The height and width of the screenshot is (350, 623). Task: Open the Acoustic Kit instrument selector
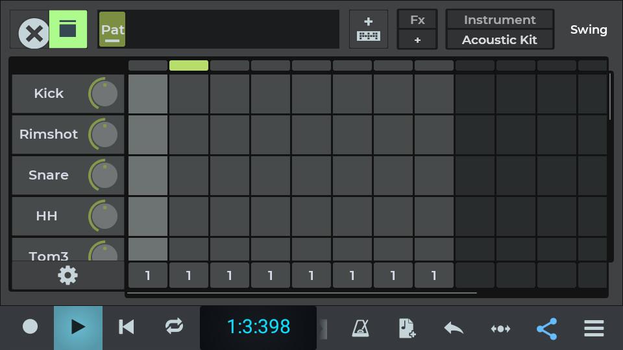(500, 40)
